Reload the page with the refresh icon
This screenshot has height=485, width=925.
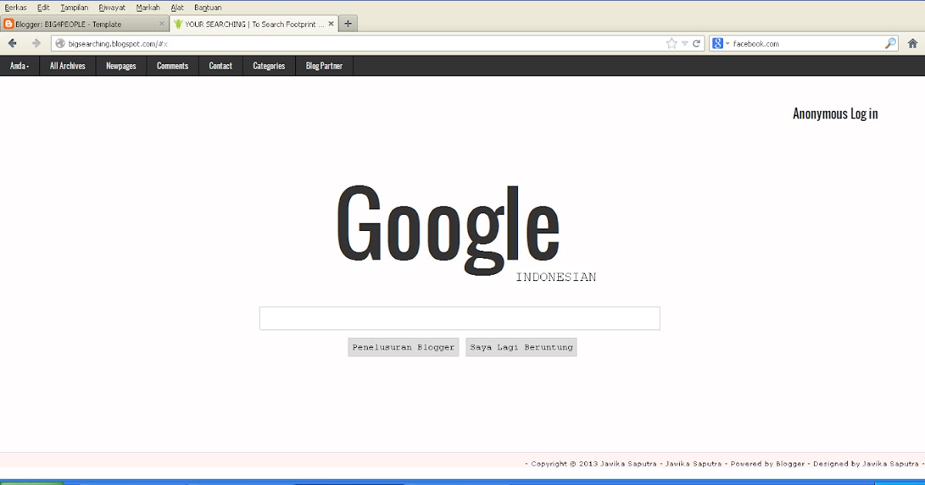pyautogui.click(x=696, y=44)
